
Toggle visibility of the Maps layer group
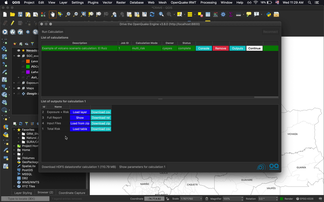point(19,88)
